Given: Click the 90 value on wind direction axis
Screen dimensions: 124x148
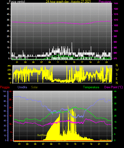Looking at the screenshot, I should click(10, 78).
